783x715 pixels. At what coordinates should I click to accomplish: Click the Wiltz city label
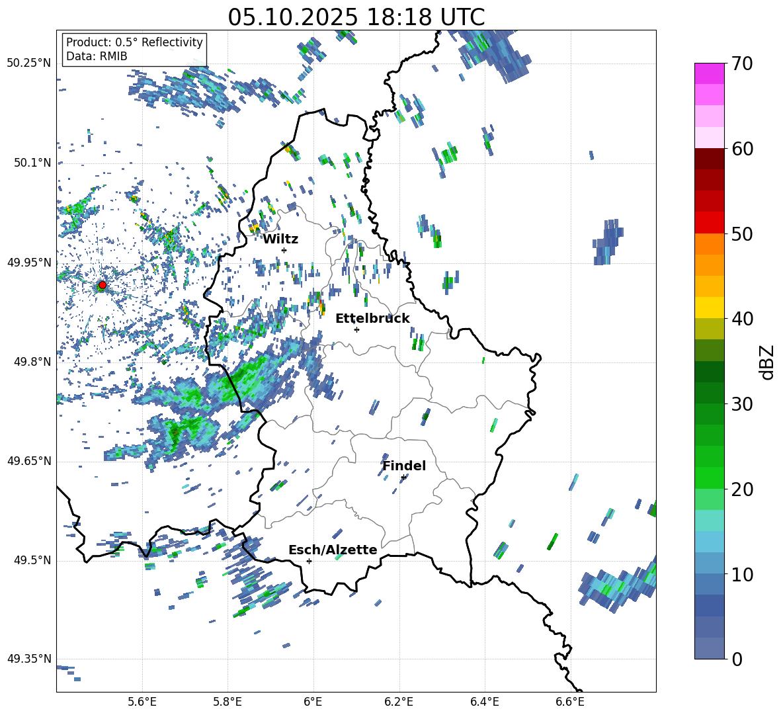[x=280, y=239]
